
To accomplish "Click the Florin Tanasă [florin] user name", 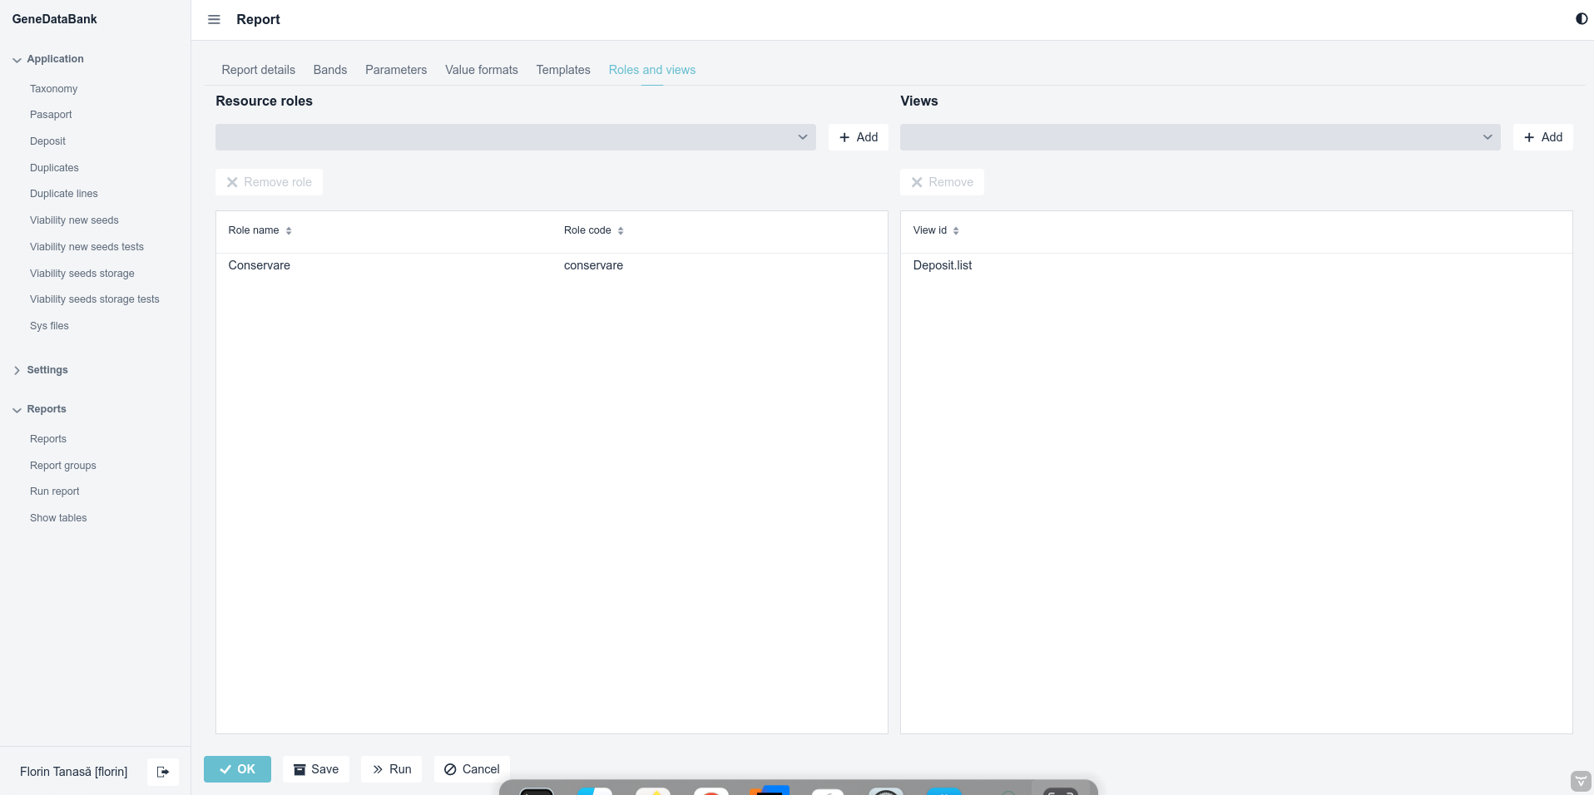I will (74, 772).
